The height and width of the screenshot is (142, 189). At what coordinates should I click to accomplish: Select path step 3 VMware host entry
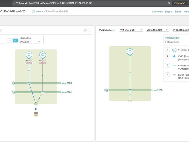coord(177,67)
